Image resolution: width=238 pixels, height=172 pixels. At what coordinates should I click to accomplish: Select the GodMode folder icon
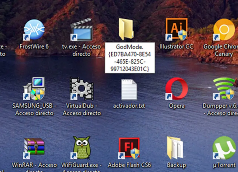click(x=126, y=29)
